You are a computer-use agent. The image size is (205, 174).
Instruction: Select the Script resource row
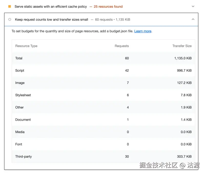20,71
